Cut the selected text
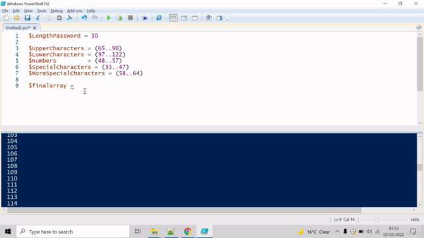 (x=38, y=18)
